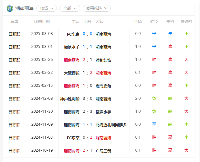Select the date 2025-02-15
The height and width of the screenshot is (162, 200).
coord(42,86)
